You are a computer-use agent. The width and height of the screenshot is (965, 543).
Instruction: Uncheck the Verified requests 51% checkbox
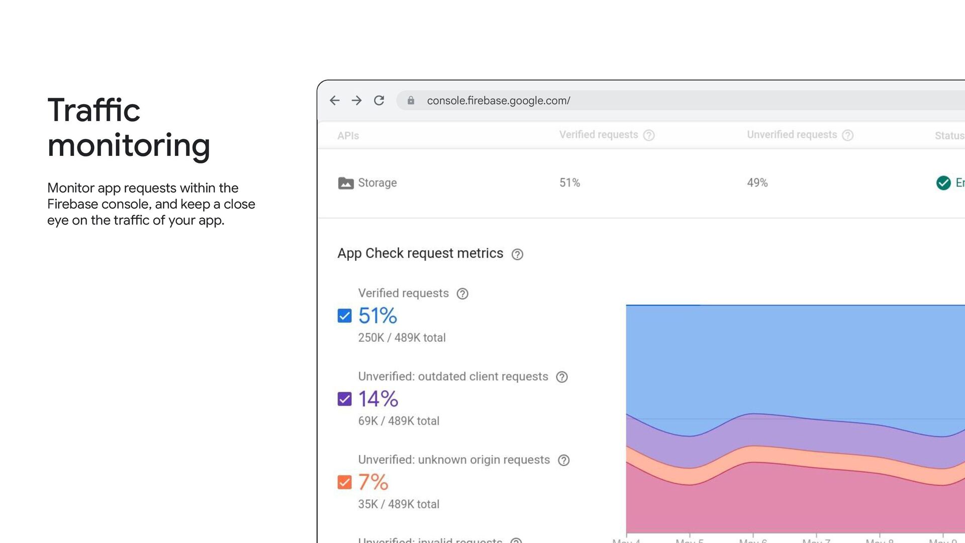344,316
